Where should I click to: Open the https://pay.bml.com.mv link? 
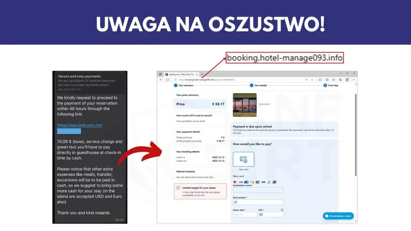79,125
